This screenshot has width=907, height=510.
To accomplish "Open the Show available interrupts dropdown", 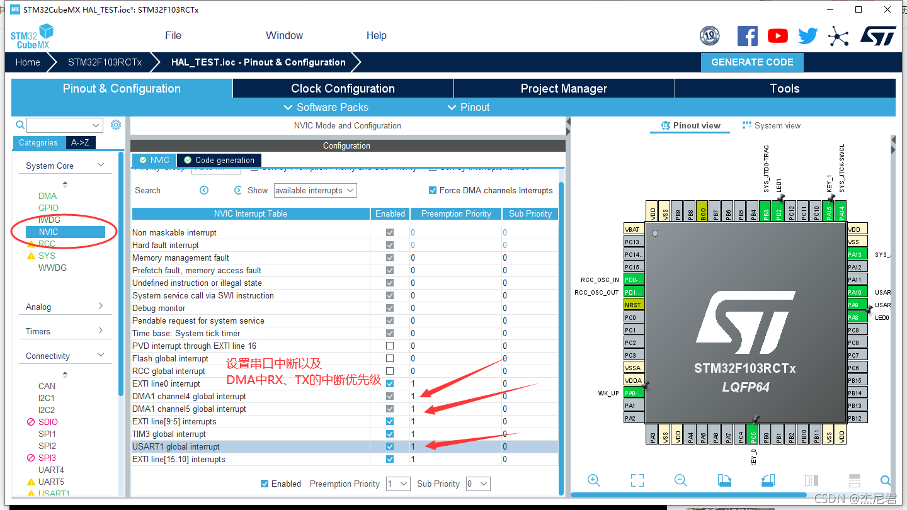I will 315,190.
